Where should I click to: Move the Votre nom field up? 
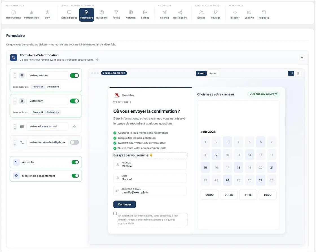[15, 99]
